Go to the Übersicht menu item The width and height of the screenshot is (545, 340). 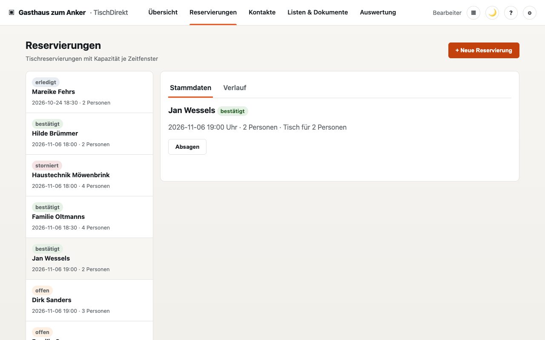pos(163,12)
